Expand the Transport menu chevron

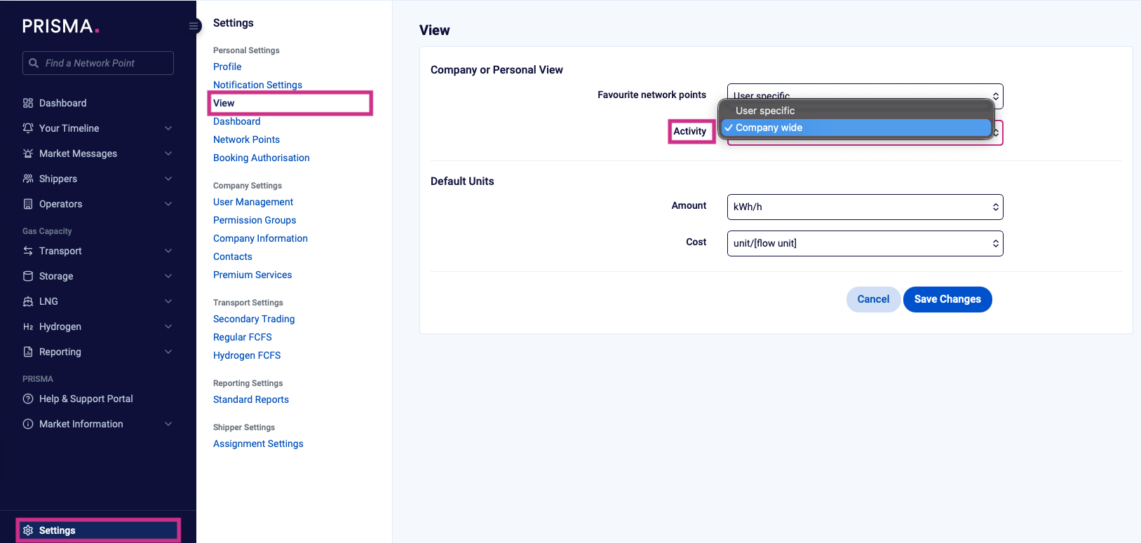[168, 251]
